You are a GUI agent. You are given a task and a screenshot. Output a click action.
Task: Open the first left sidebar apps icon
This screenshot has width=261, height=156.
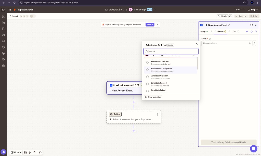click(x=3, y=17)
